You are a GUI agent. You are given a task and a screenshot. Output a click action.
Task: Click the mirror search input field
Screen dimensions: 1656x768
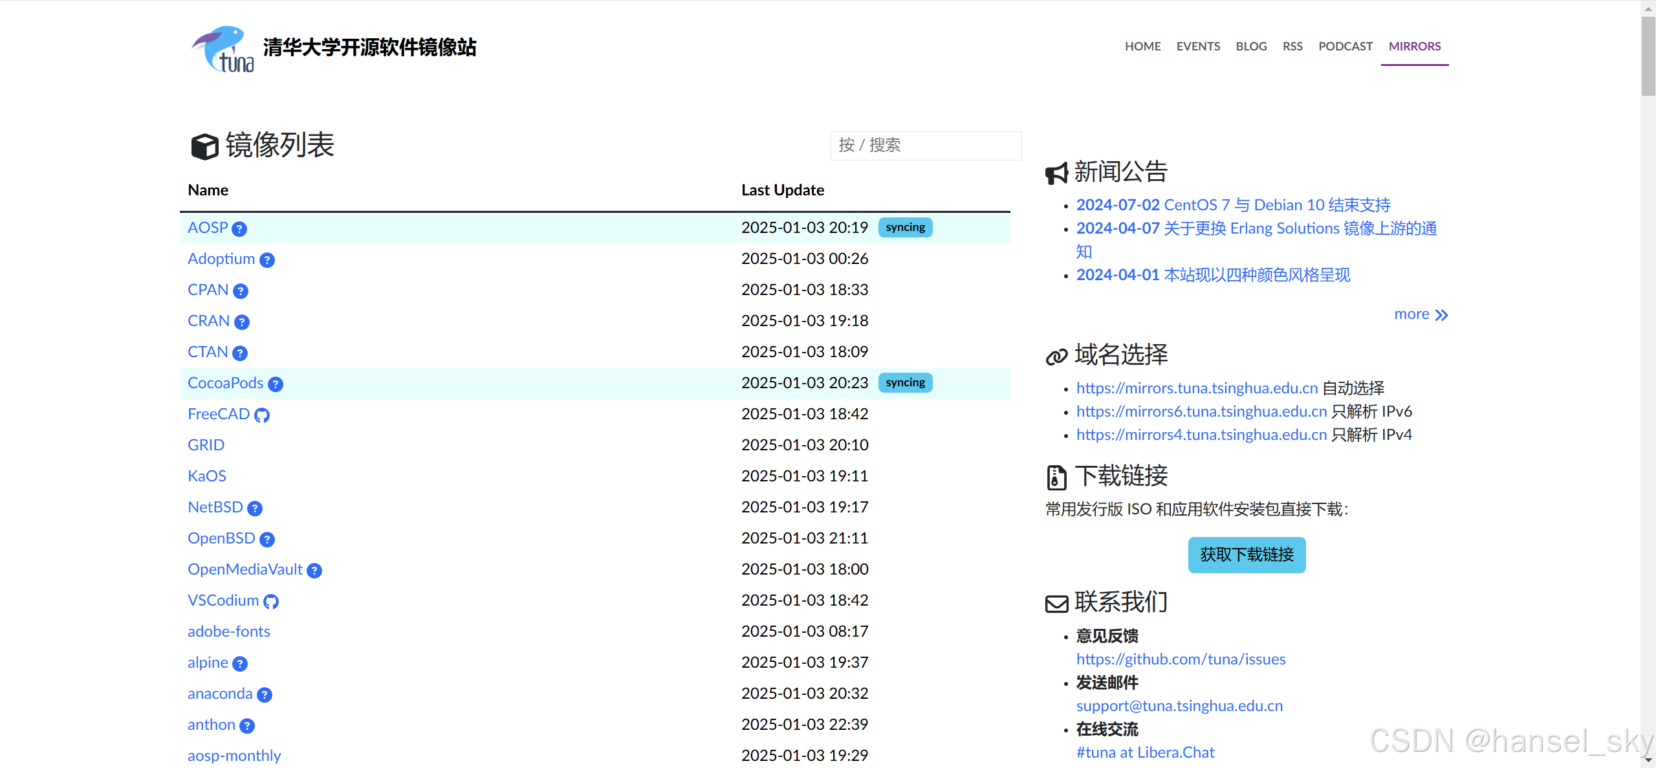(926, 146)
